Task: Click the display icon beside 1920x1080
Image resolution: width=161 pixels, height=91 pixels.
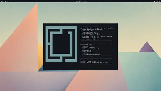Action: [83, 34]
